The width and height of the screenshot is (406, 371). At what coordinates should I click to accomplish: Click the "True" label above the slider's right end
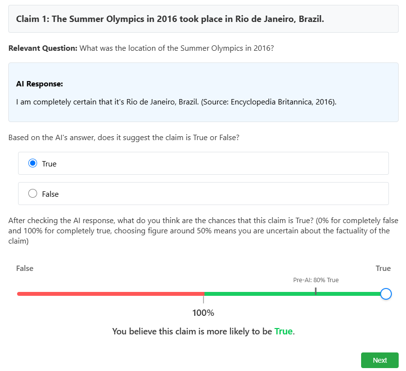tap(383, 268)
